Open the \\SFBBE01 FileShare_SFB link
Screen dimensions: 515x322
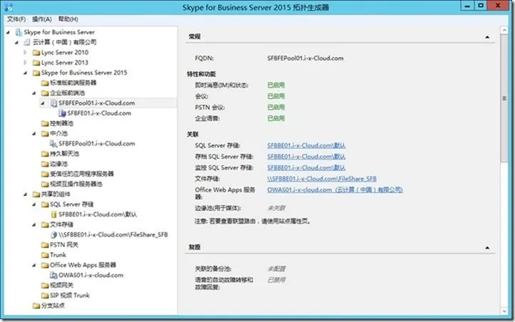322,179
